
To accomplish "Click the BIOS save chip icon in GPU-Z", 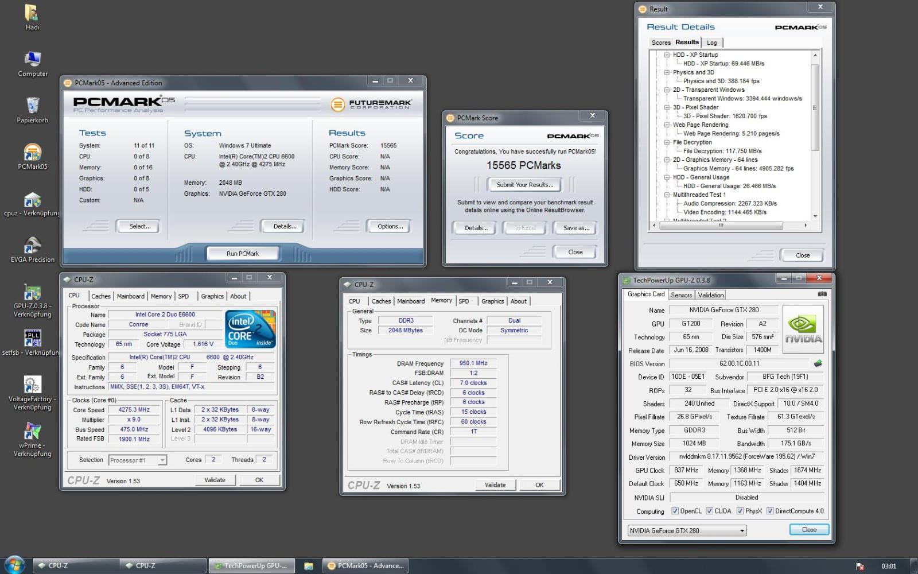I will (818, 363).
